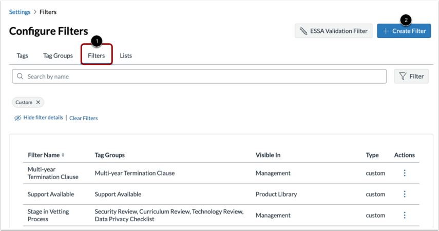Click the search magnifier icon

click(x=20, y=76)
